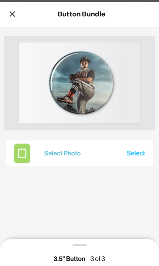
Task: Choose the Select Photo label
Action: coord(62,153)
